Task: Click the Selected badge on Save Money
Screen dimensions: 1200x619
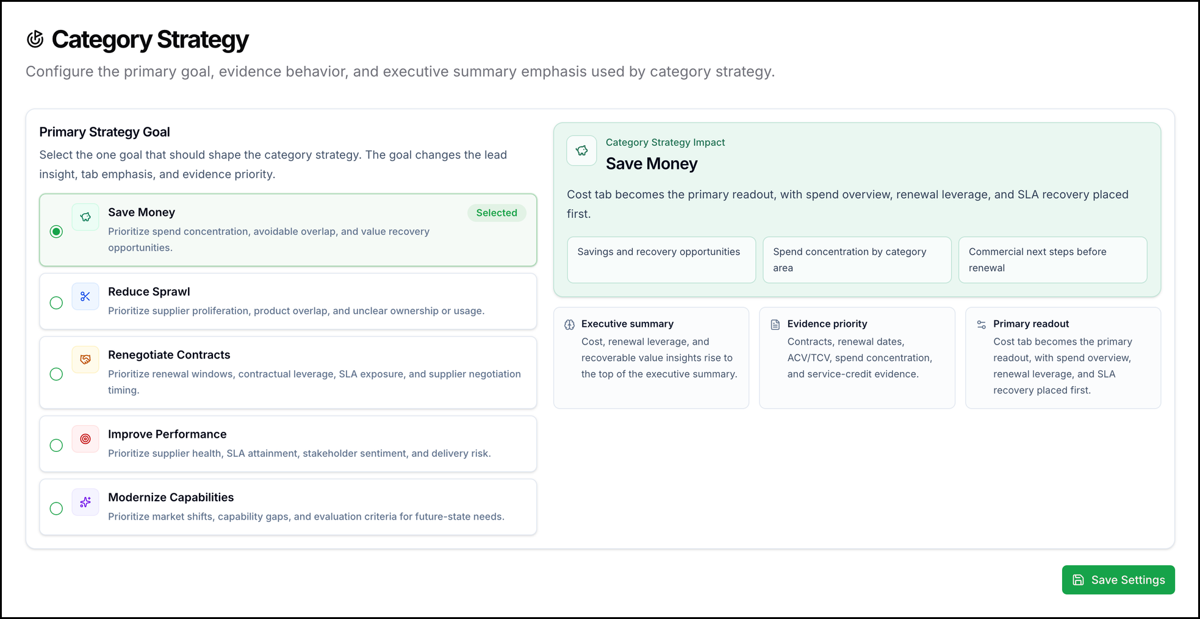Action: (x=497, y=213)
